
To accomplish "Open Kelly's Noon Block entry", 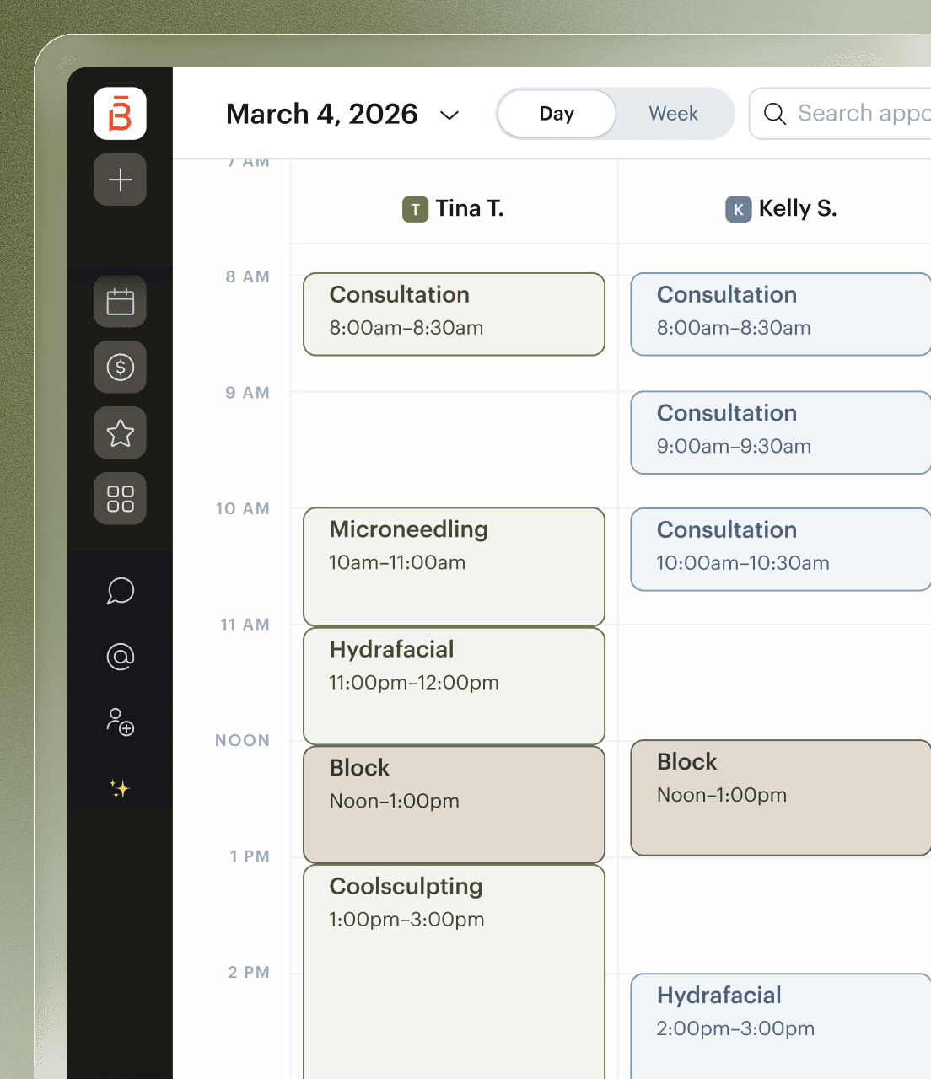I will tap(781, 797).
